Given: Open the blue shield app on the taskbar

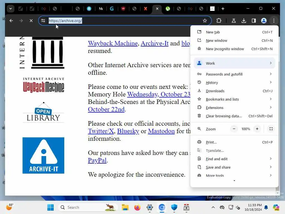Looking at the screenshot, I should [x=174, y=207].
